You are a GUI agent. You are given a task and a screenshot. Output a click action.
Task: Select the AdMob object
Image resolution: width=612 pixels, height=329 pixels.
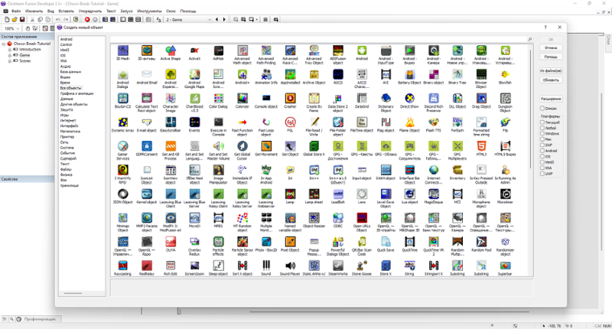click(x=218, y=50)
